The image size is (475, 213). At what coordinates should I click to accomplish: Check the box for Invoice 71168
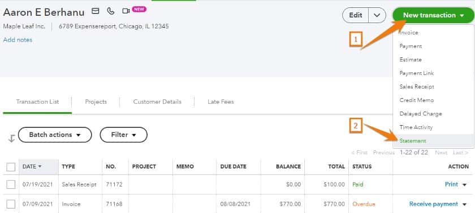11,204
